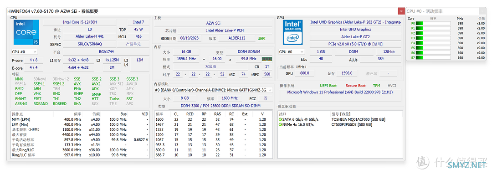The width and height of the screenshot is (492, 174).
Task: Click the 最大睿频 operating point row
Action: pos(80,135)
